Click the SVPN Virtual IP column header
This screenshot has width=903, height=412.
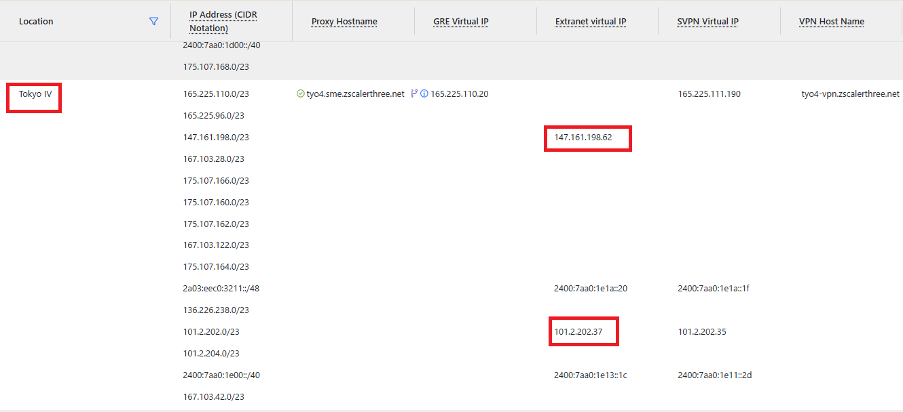pyautogui.click(x=707, y=22)
